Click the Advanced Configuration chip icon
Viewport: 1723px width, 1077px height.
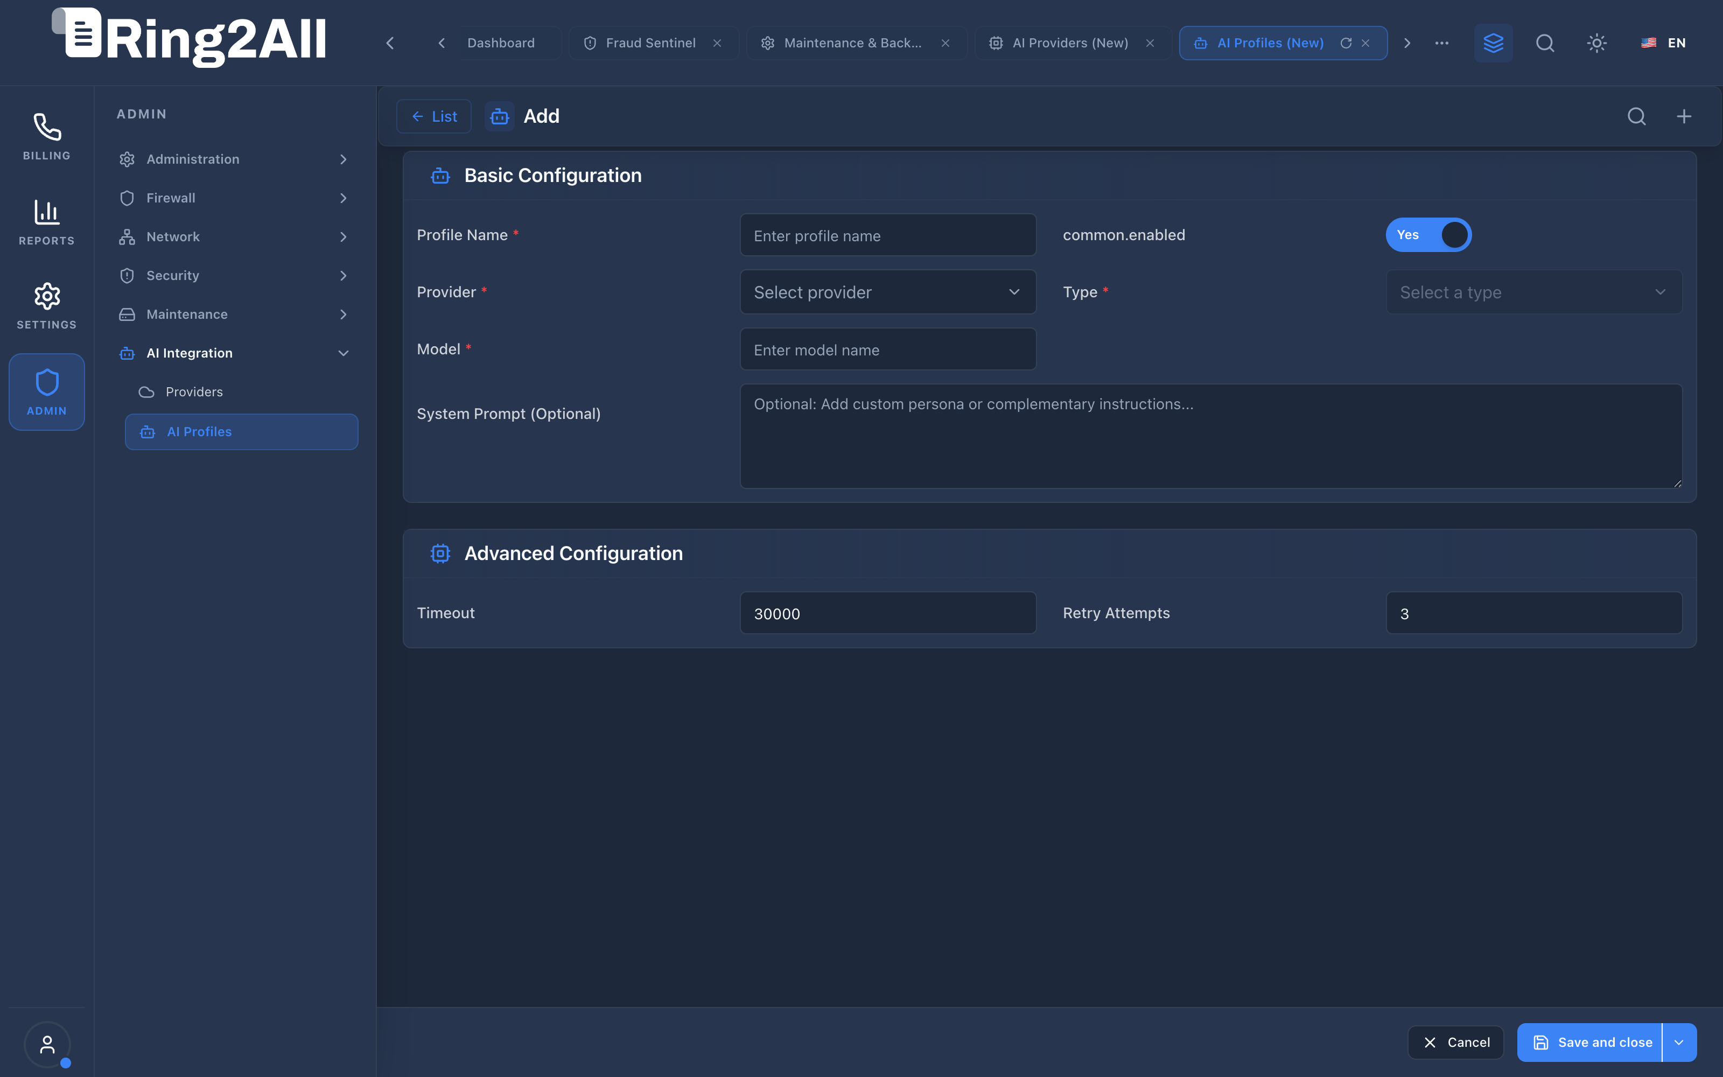click(440, 554)
